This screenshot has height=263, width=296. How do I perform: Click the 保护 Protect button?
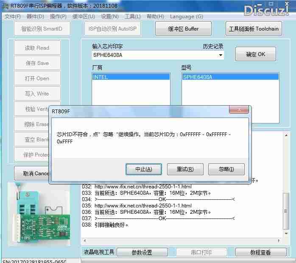coord(31,155)
